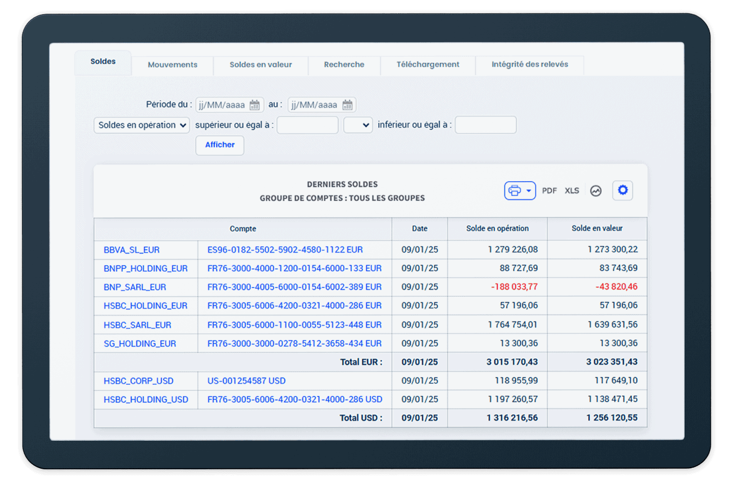Switch to the Mouvements tab
Screen dimensions: 733x484
173,65
